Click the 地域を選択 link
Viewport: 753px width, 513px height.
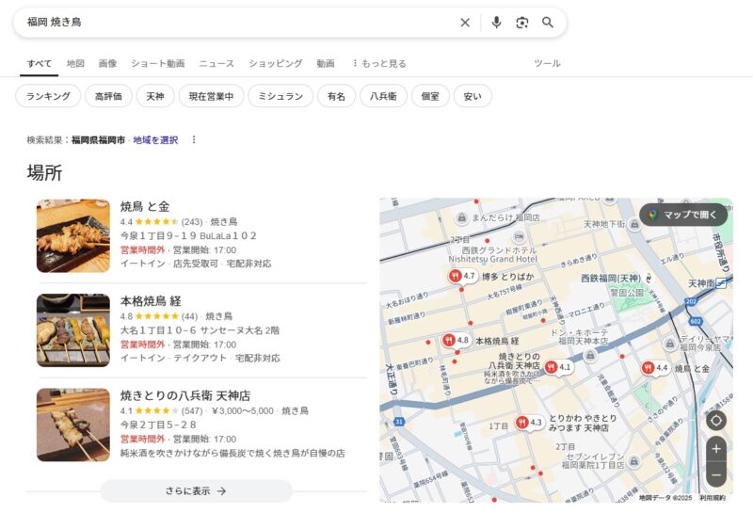pyautogui.click(x=155, y=140)
